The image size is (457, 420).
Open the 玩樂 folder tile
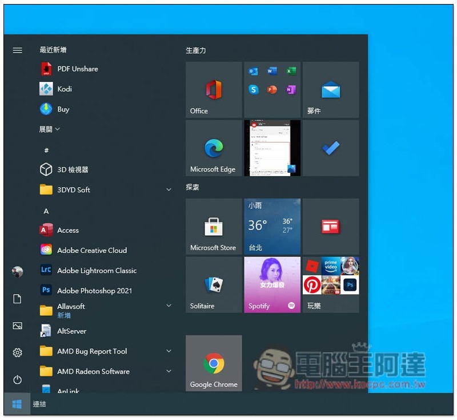pos(331,285)
